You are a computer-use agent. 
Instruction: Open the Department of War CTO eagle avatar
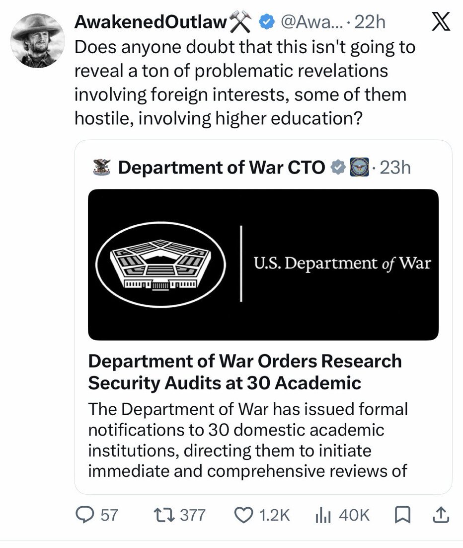[102, 167]
